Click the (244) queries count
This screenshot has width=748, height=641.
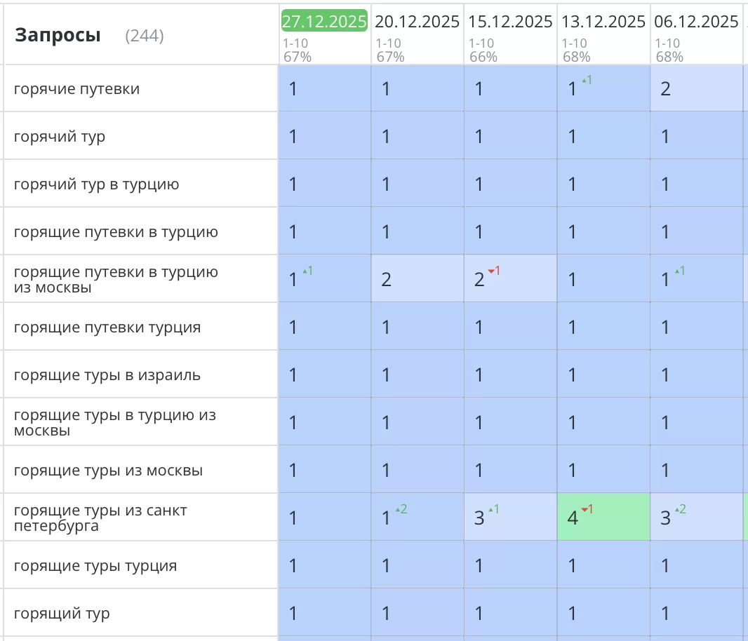pyautogui.click(x=144, y=36)
